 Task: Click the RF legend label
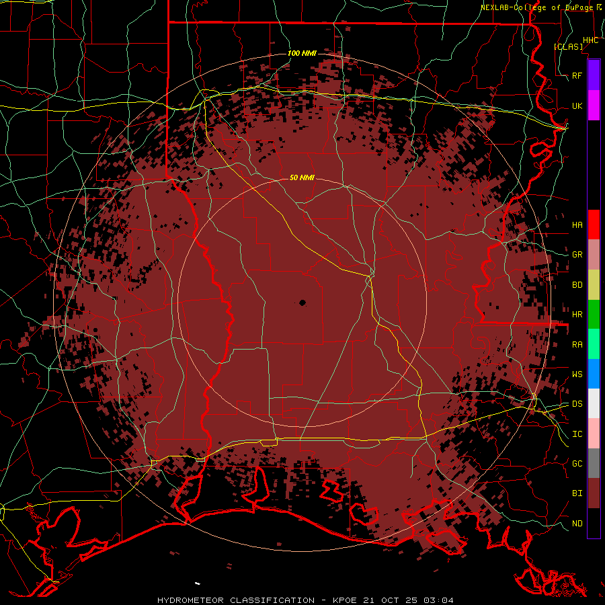577,75
